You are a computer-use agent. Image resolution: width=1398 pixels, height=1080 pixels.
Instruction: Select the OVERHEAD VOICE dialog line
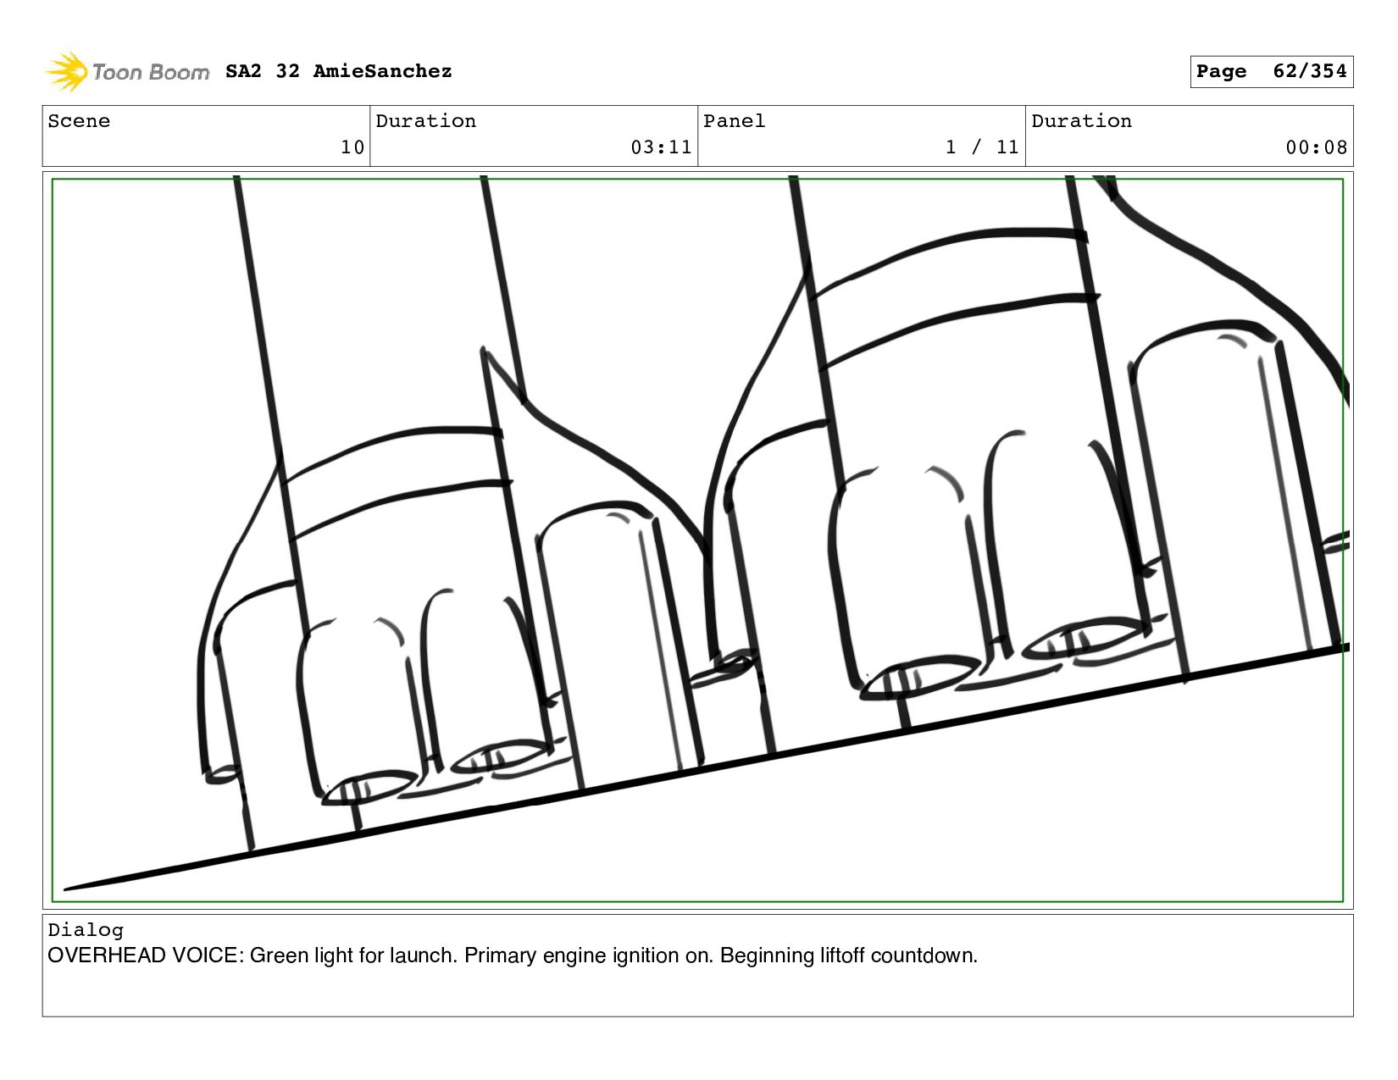click(513, 955)
